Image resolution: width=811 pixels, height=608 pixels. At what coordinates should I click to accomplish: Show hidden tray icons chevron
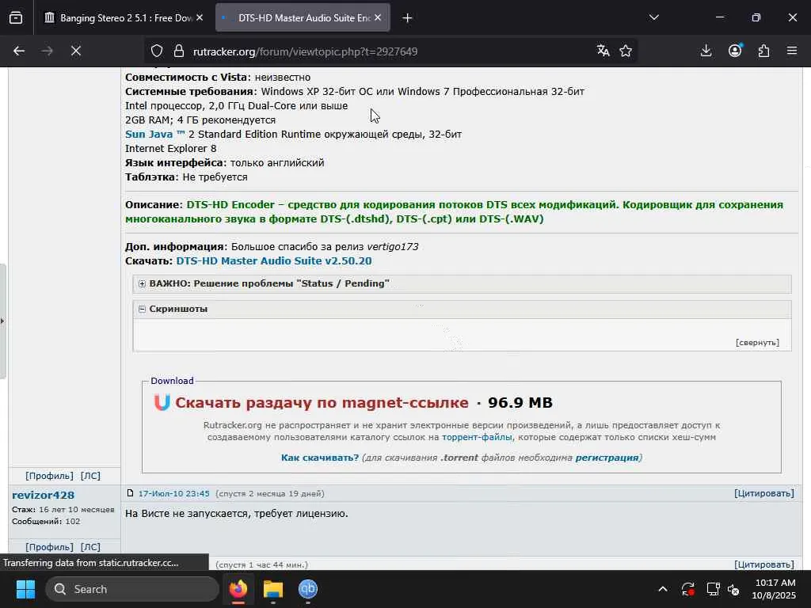tap(663, 589)
